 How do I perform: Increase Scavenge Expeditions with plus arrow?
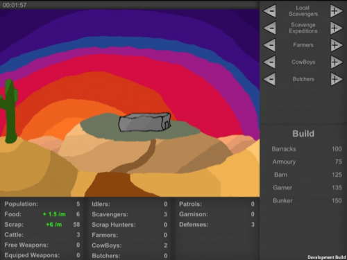pos(337,28)
